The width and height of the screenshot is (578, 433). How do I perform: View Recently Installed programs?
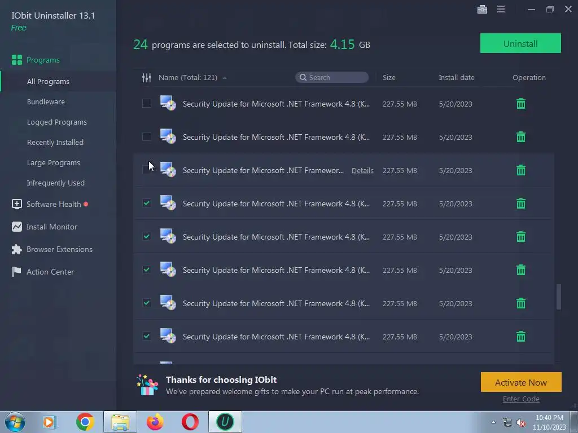(55, 142)
